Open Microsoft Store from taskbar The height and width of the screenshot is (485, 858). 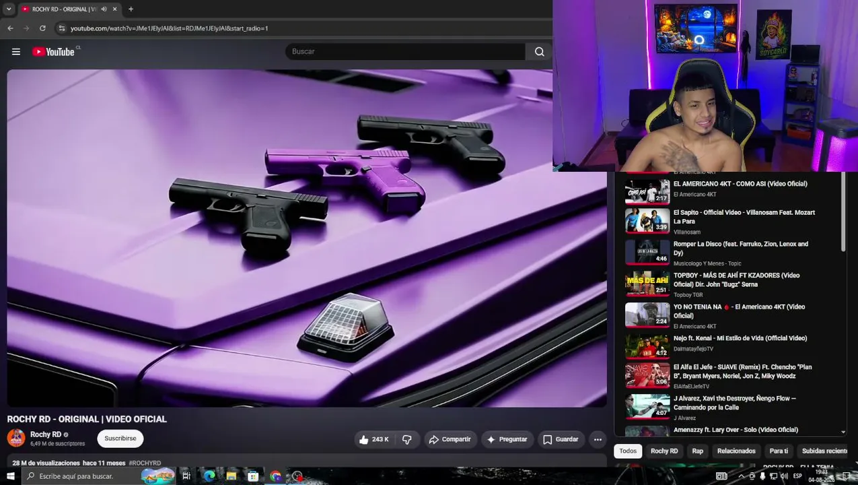coord(253,476)
